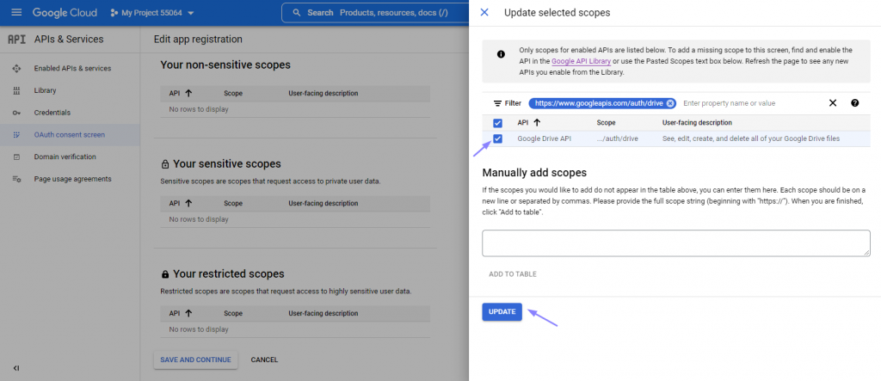The height and width of the screenshot is (381, 881).
Task: Sort sensitive scopes table by API
Action: (x=181, y=204)
